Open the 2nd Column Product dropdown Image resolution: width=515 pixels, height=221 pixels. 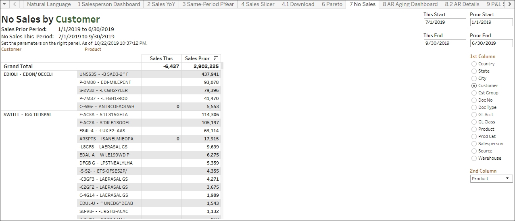[x=491, y=179]
